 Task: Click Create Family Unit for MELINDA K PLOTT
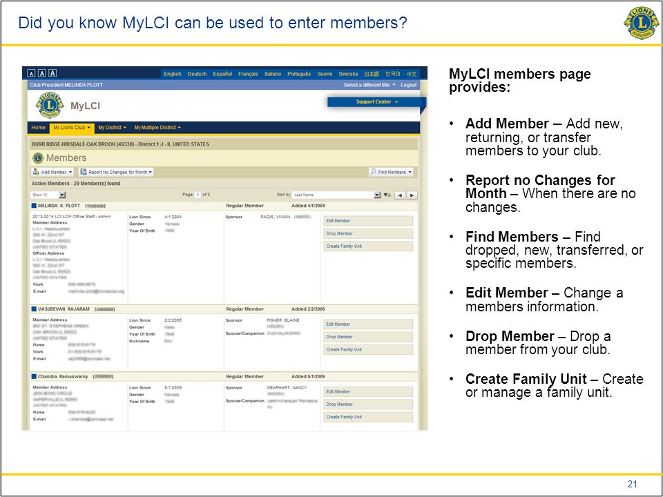point(368,246)
